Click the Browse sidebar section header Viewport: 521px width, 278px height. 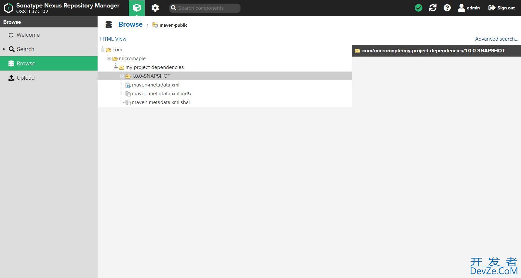click(49, 22)
